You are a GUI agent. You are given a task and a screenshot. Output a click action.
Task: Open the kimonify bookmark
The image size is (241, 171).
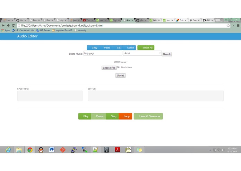click(x=80, y=30)
